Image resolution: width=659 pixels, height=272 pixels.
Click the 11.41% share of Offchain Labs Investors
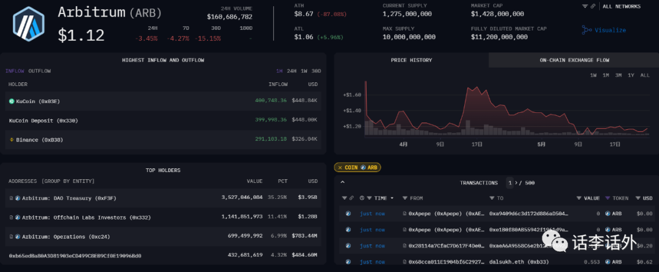278,218
